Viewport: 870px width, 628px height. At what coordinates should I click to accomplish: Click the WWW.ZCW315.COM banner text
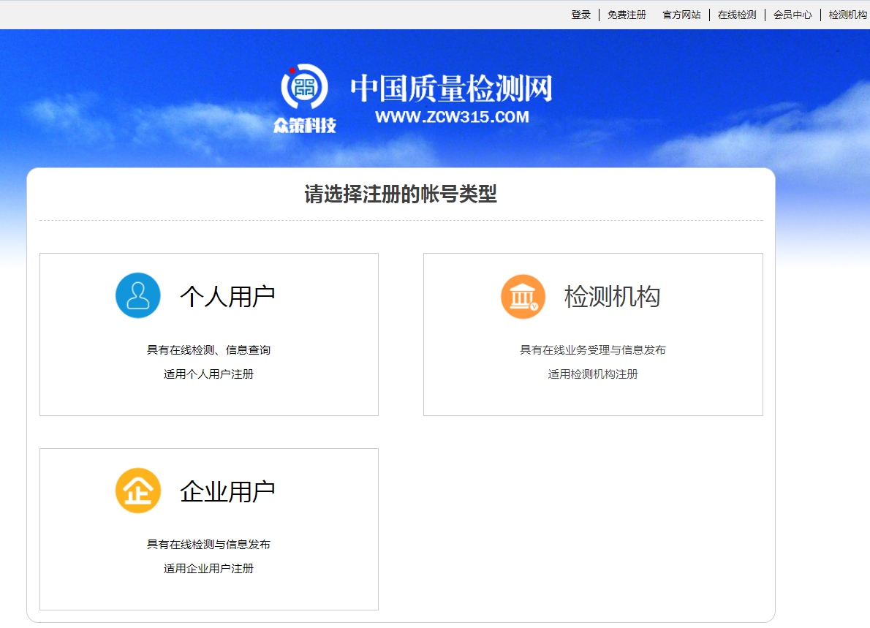coord(451,117)
